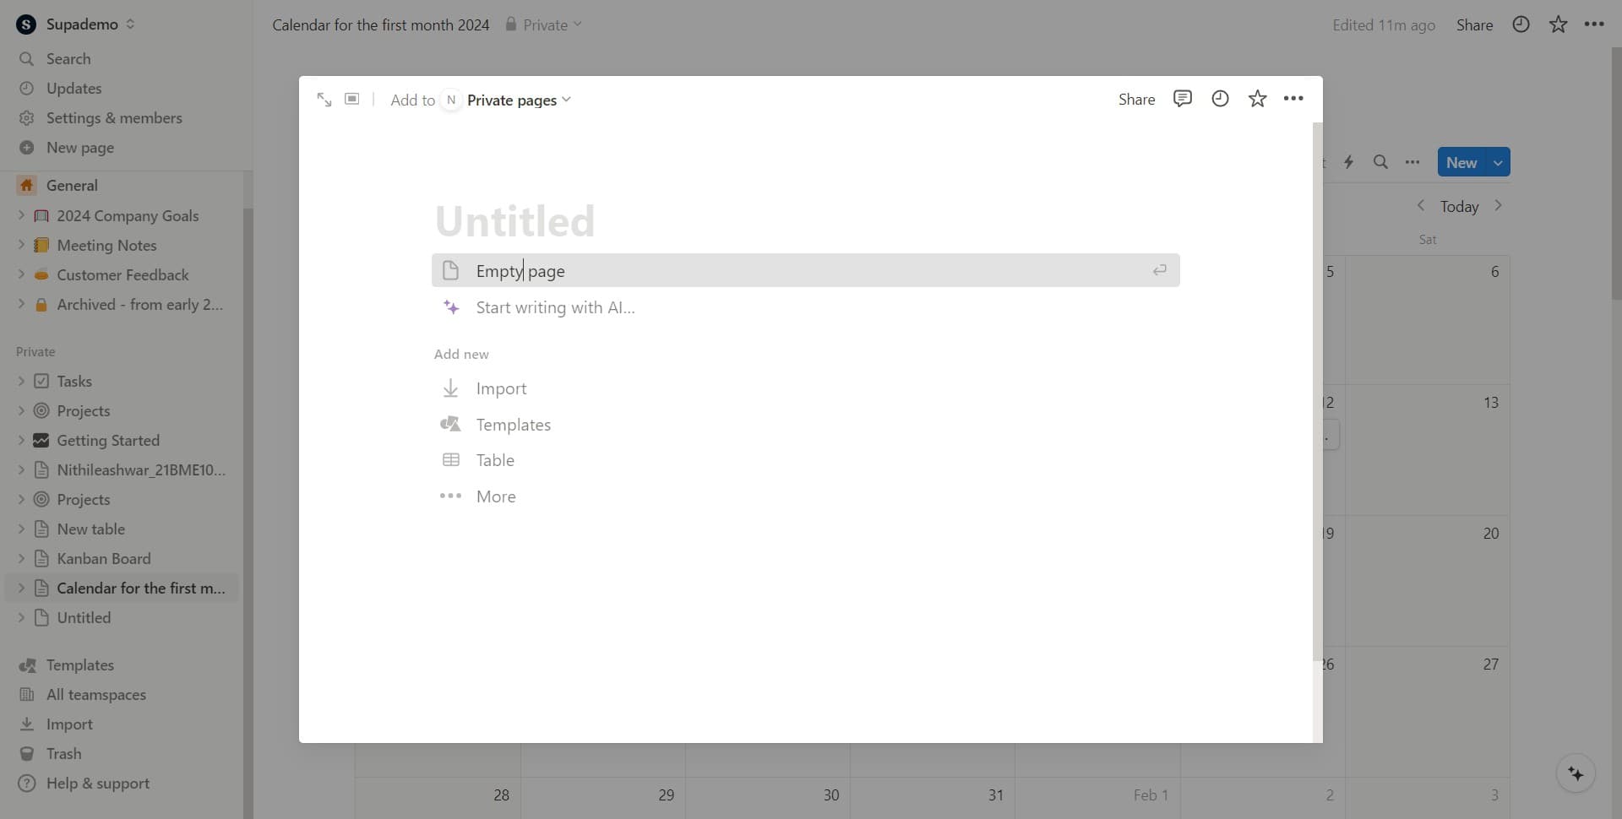
Task: Insert a Table from Add new
Action: (x=495, y=460)
